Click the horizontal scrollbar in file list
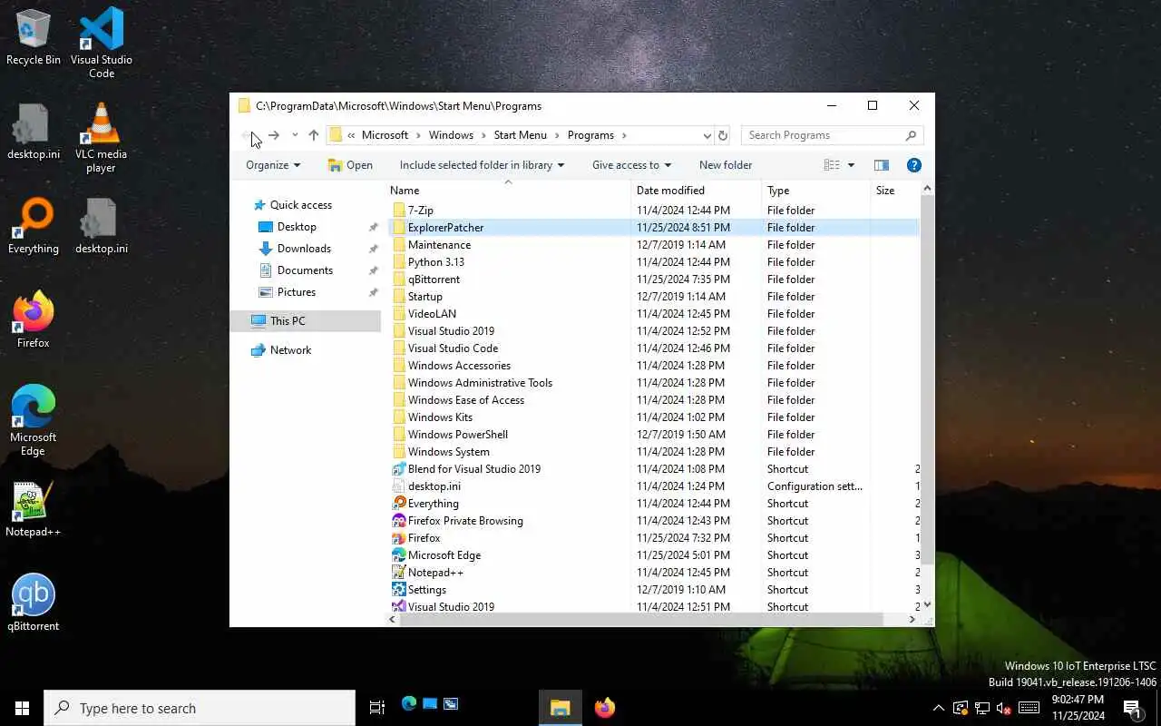 [x=640, y=620]
